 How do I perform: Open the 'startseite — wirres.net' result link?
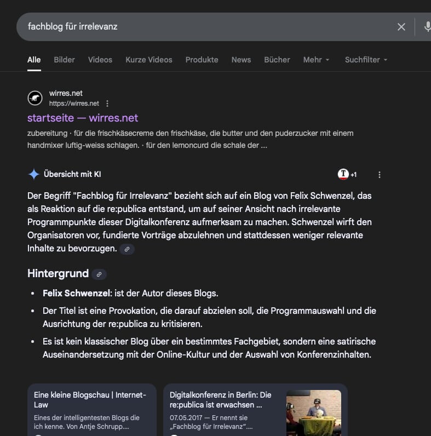83,118
